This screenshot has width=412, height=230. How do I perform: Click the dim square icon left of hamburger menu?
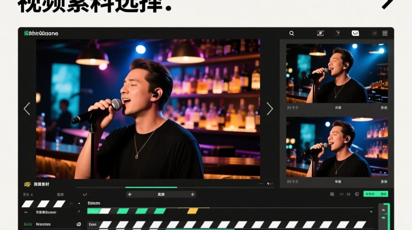[374, 33]
